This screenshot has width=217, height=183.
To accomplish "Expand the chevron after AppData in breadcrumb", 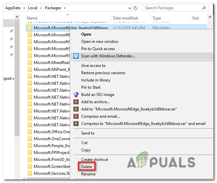I will point(24,8).
